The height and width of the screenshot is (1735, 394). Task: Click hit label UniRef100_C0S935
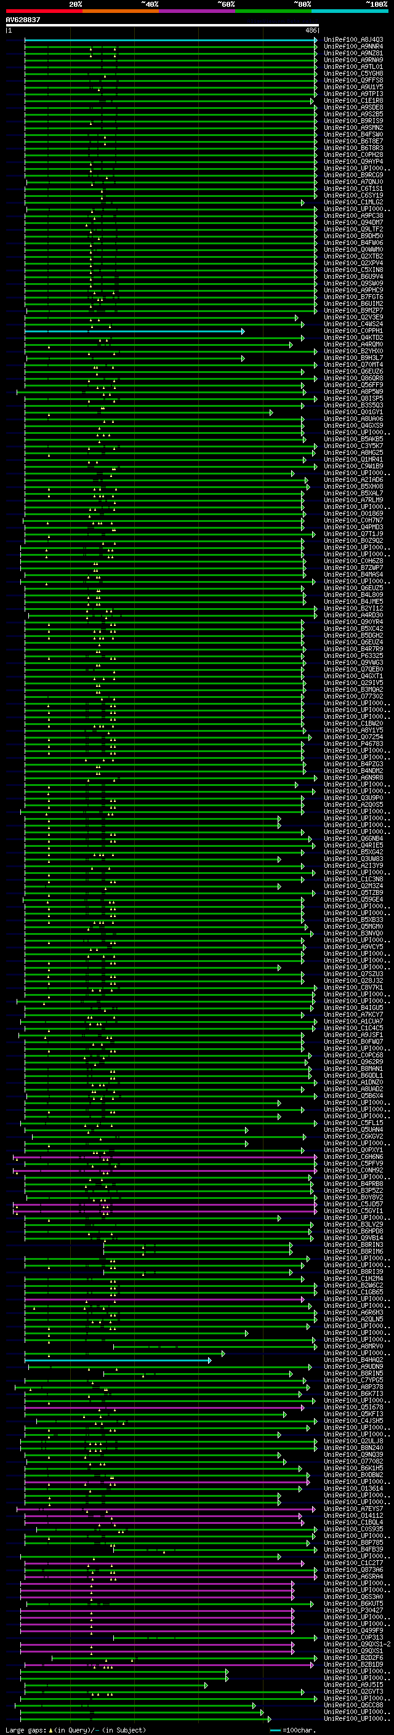[353, 1529]
